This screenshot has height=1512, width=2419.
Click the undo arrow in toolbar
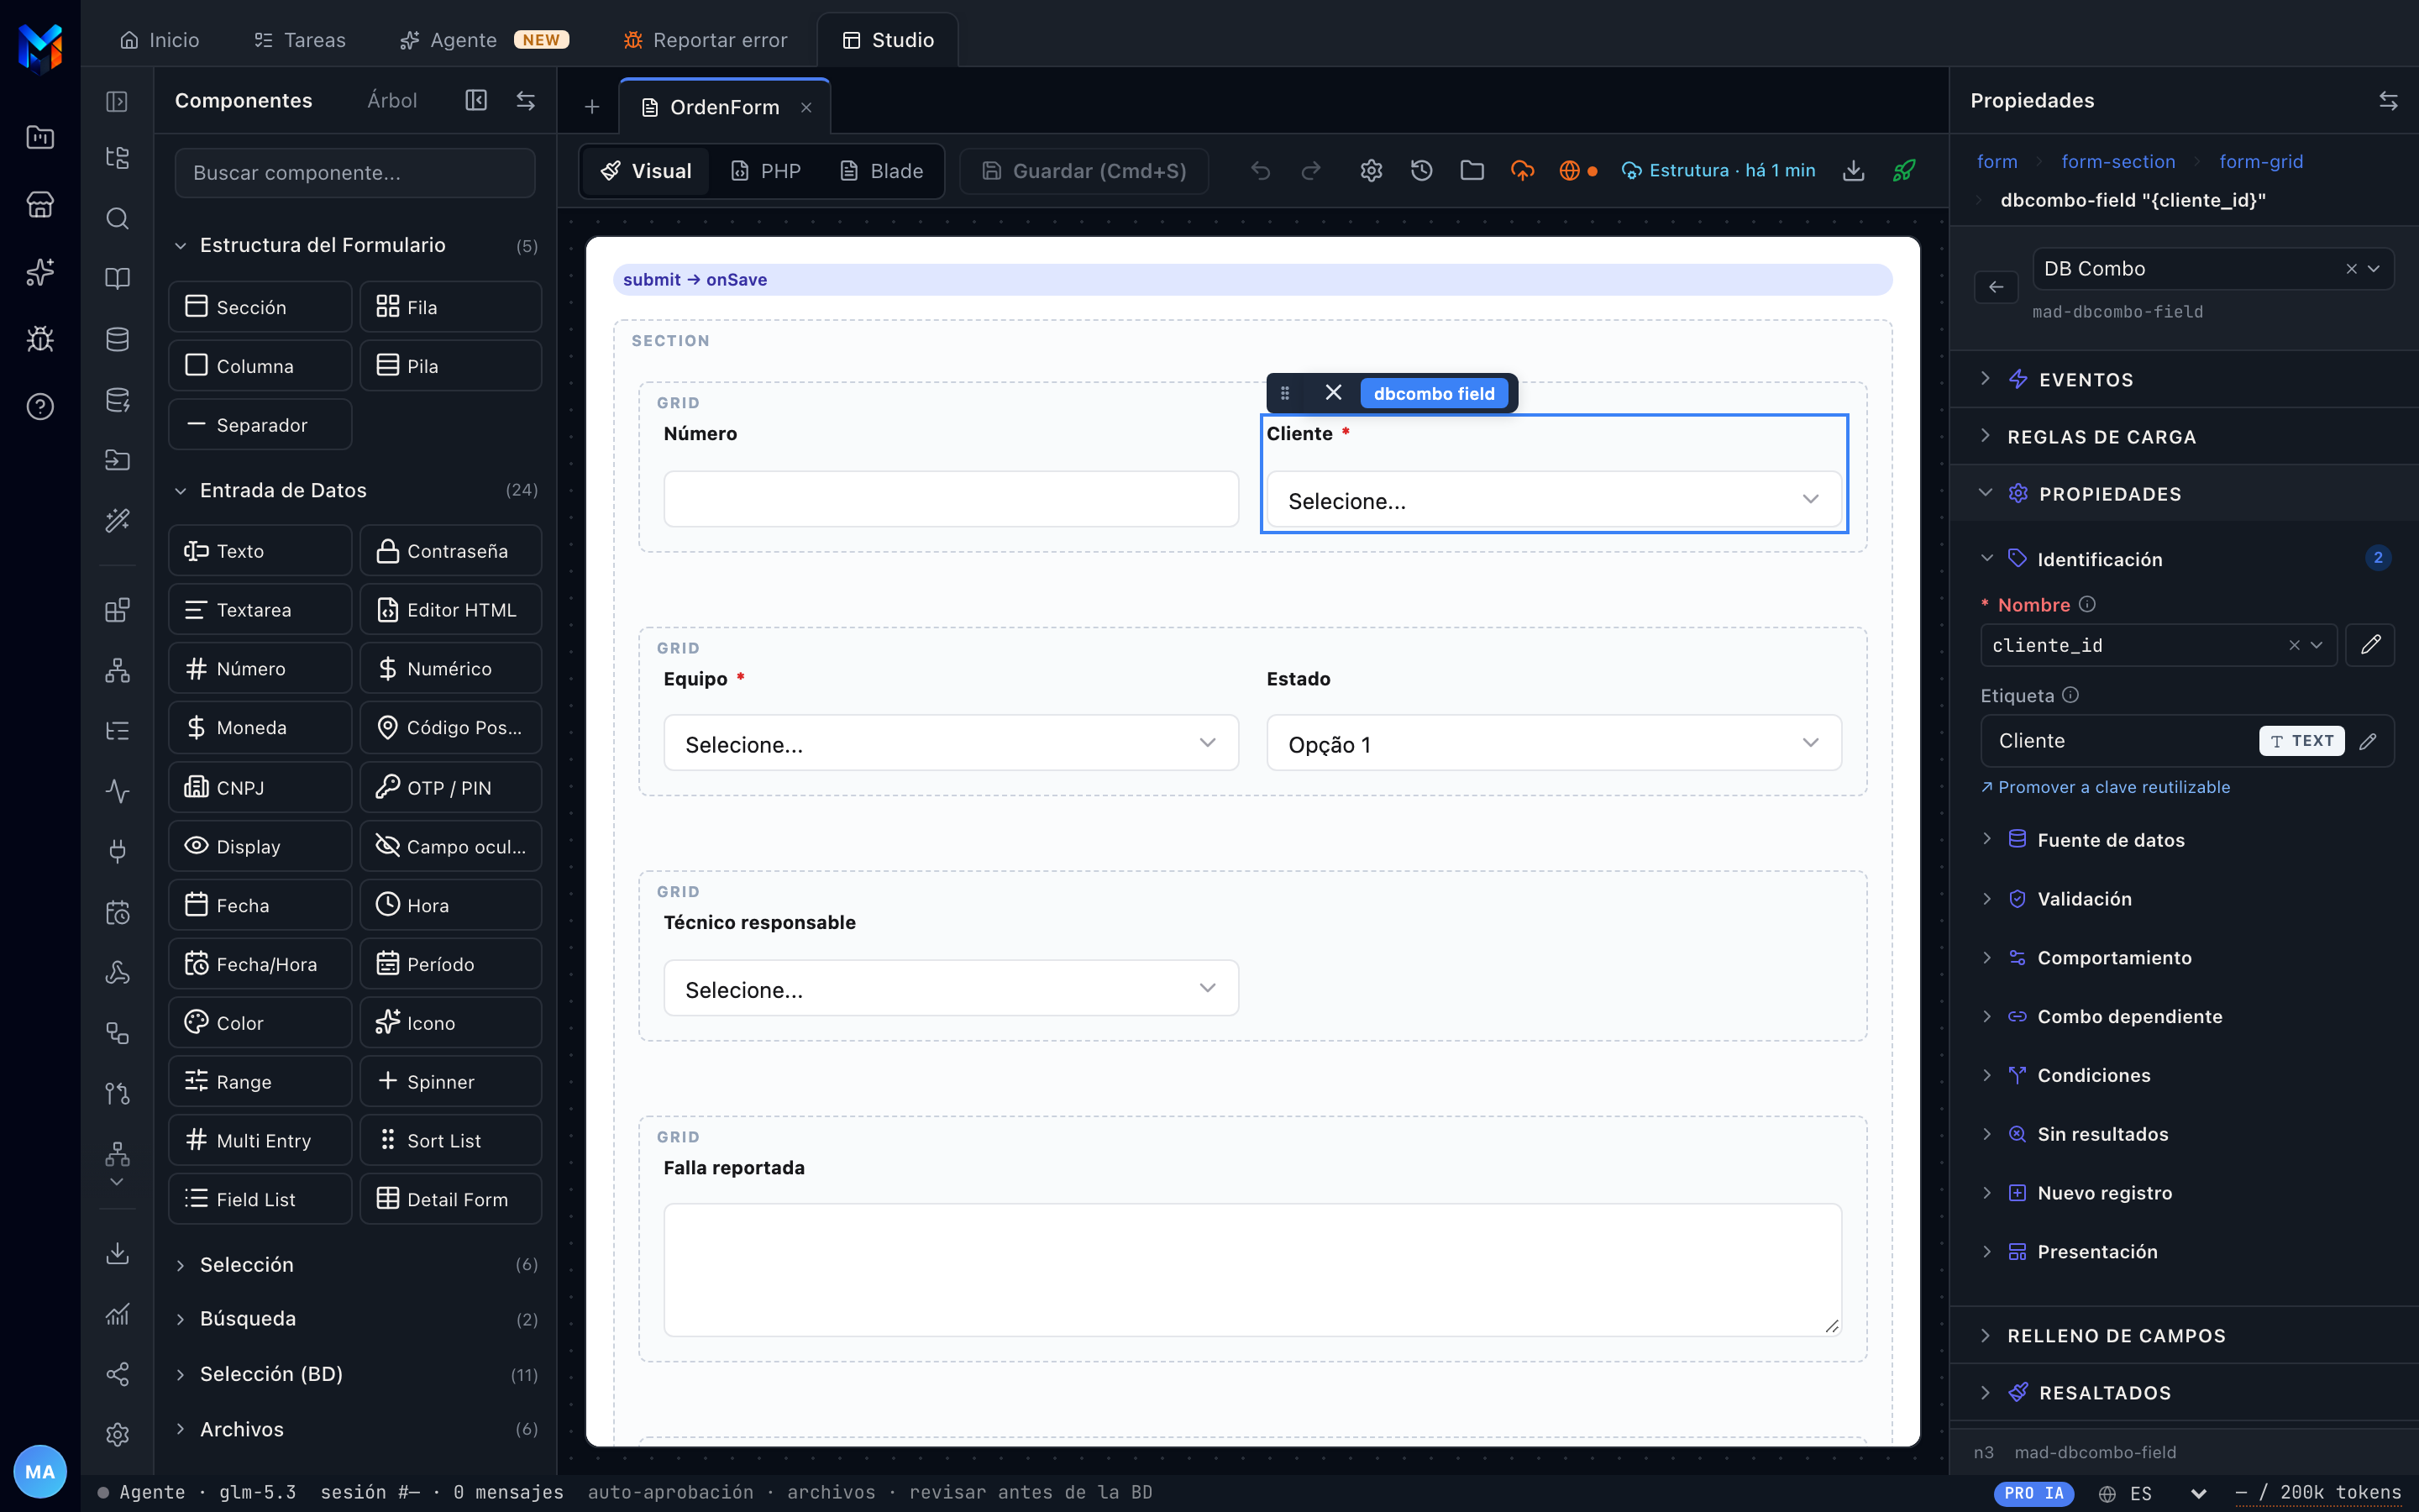click(x=1261, y=171)
